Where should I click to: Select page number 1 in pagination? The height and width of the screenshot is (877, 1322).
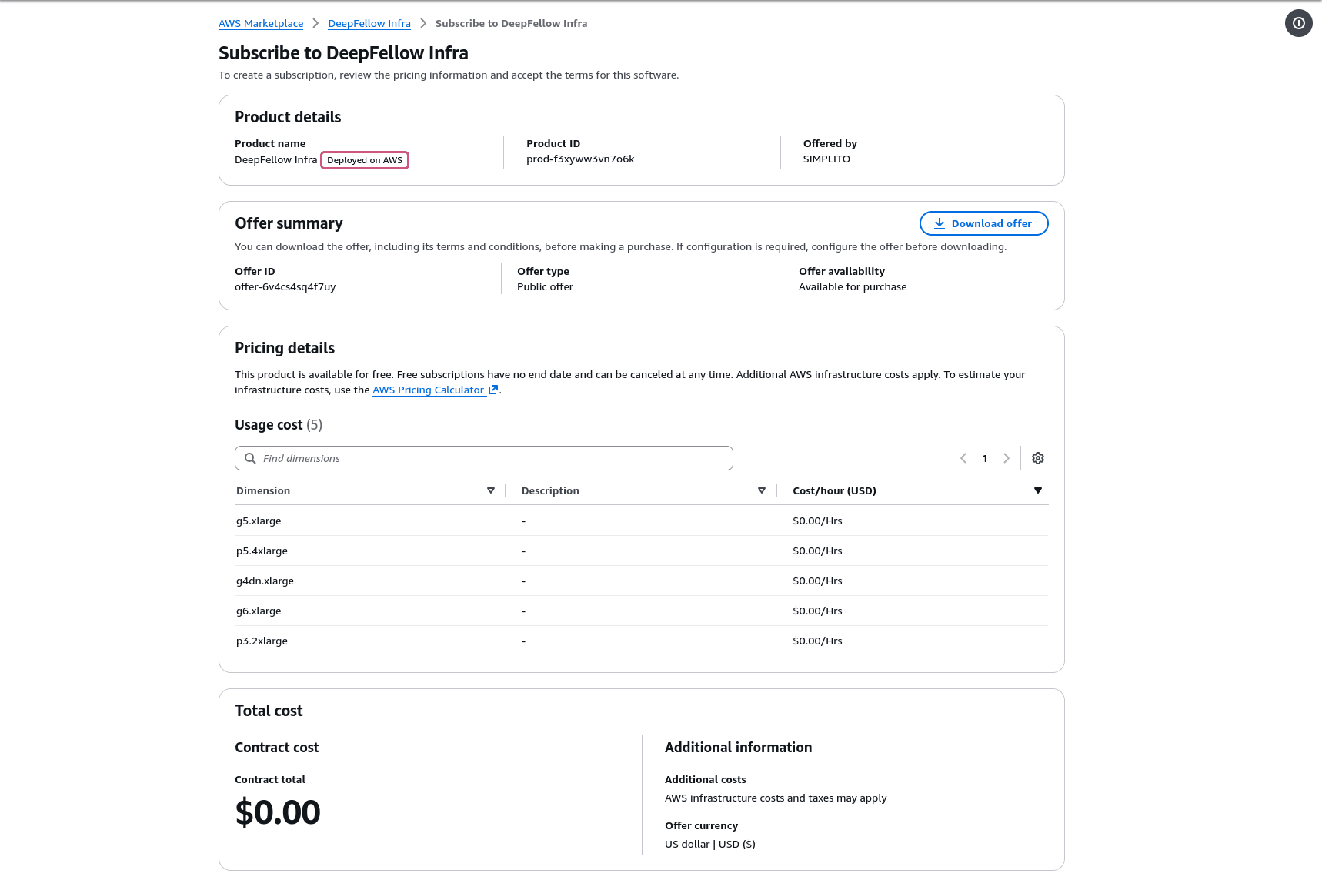pos(984,458)
